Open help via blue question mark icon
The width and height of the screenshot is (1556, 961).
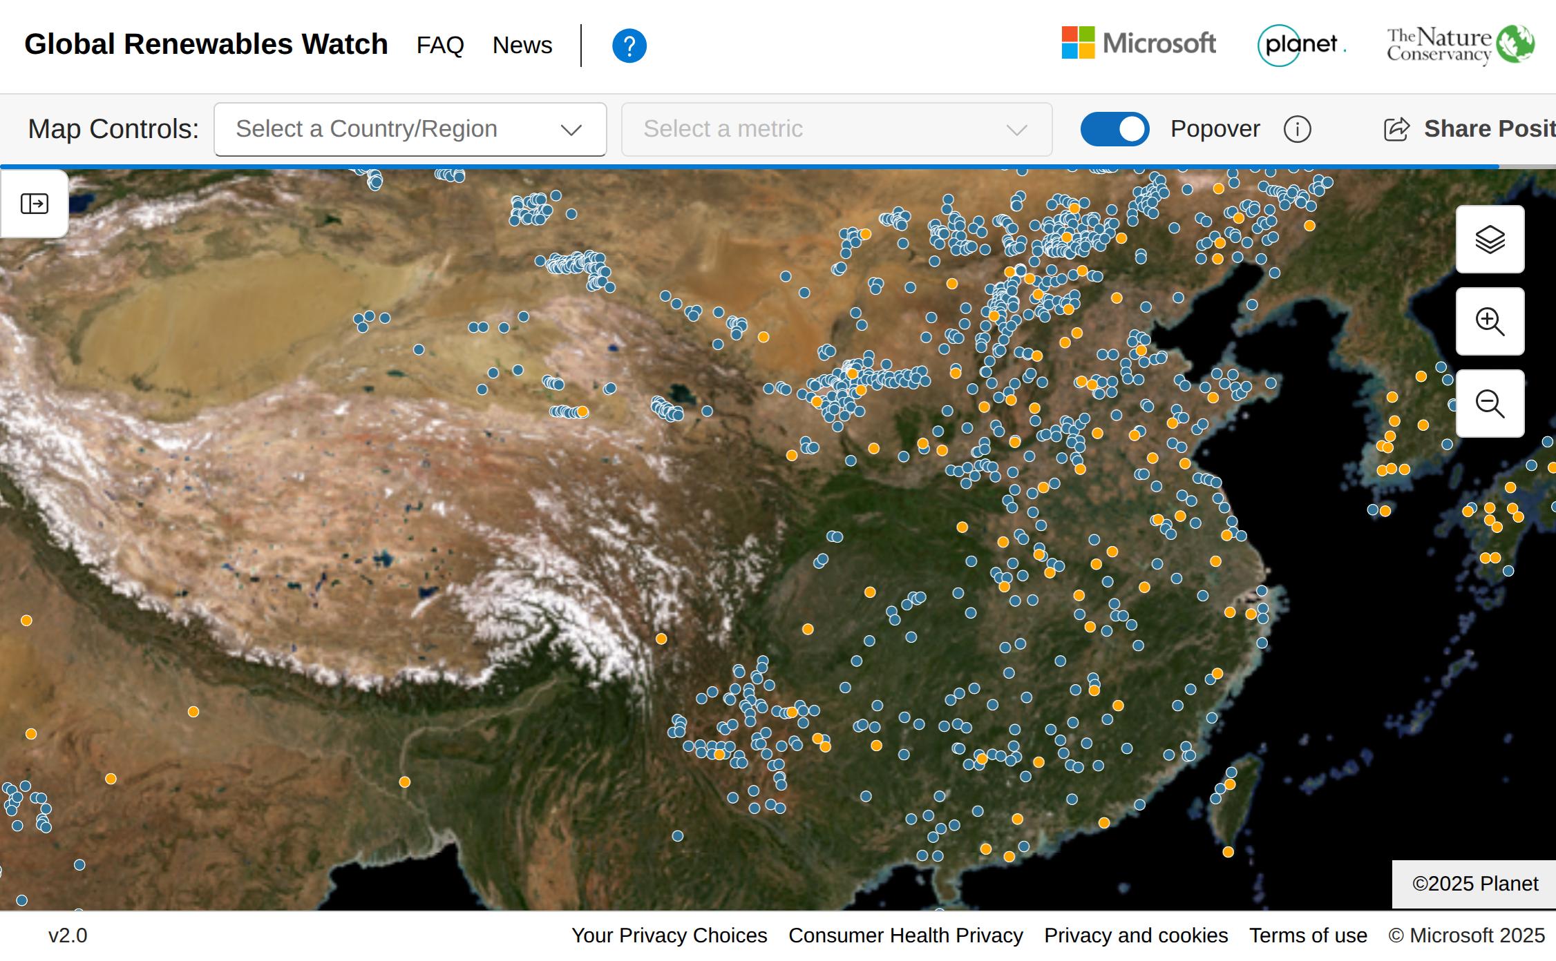(x=629, y=46)
